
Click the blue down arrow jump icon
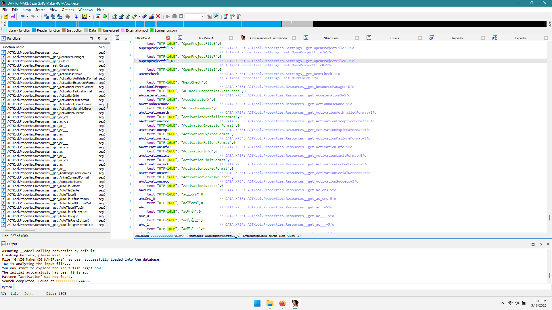pos(76,16)
